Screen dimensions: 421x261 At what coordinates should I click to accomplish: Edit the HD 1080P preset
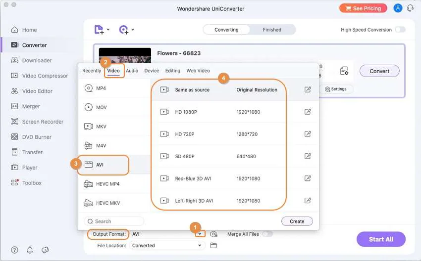click(308, 112)
